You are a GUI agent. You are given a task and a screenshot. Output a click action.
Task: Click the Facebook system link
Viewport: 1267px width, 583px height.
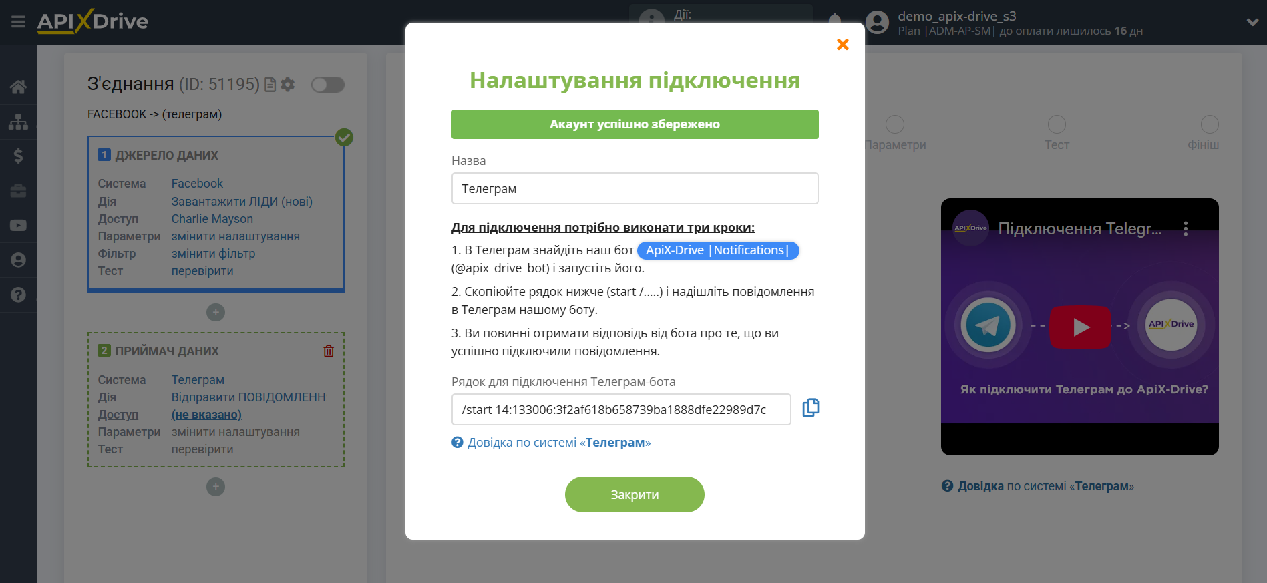click(x=197, y=184)
